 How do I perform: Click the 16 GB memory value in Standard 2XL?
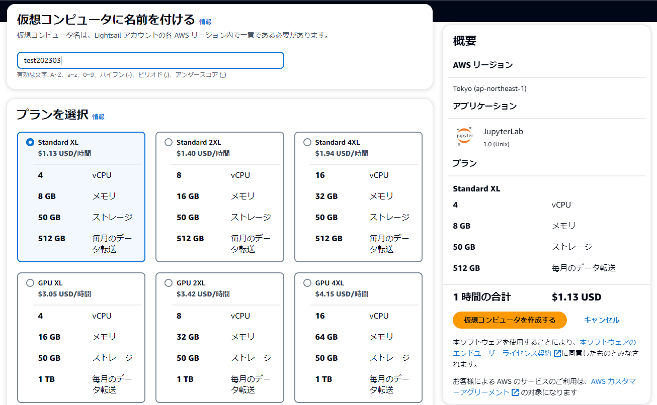coord(188,196)
